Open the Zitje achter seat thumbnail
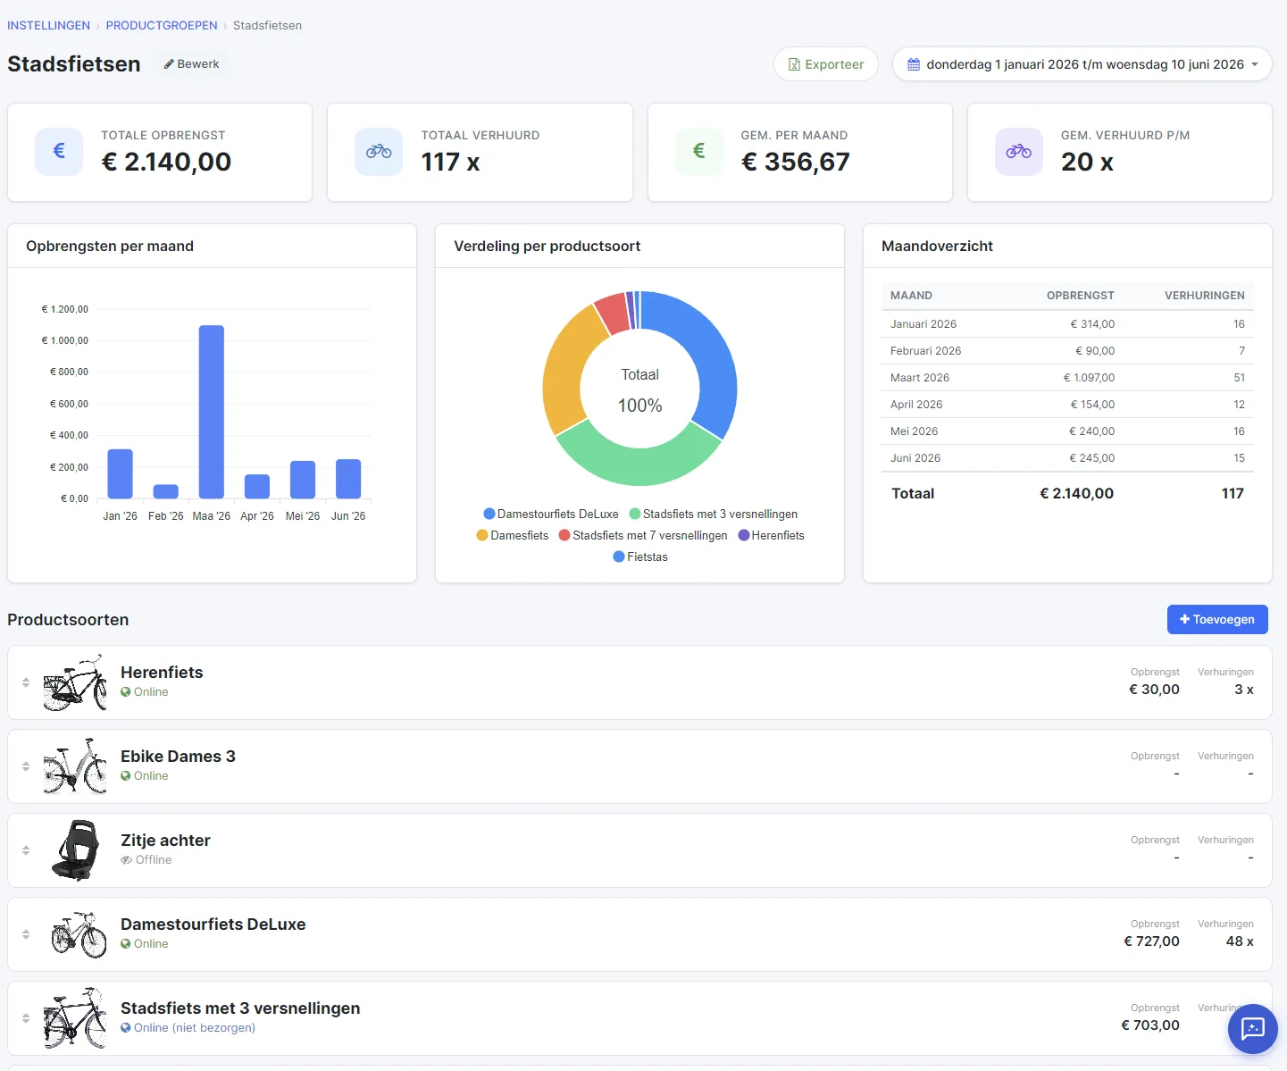The height and width of the screenshot is (1071, 1287). [x=75, y=850]
